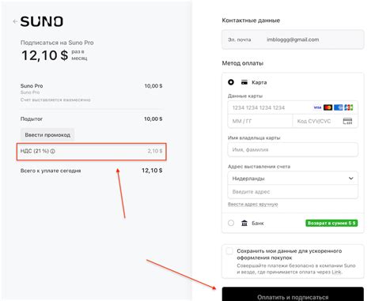Show the VAT info tooltip icon

click(52, 151)
